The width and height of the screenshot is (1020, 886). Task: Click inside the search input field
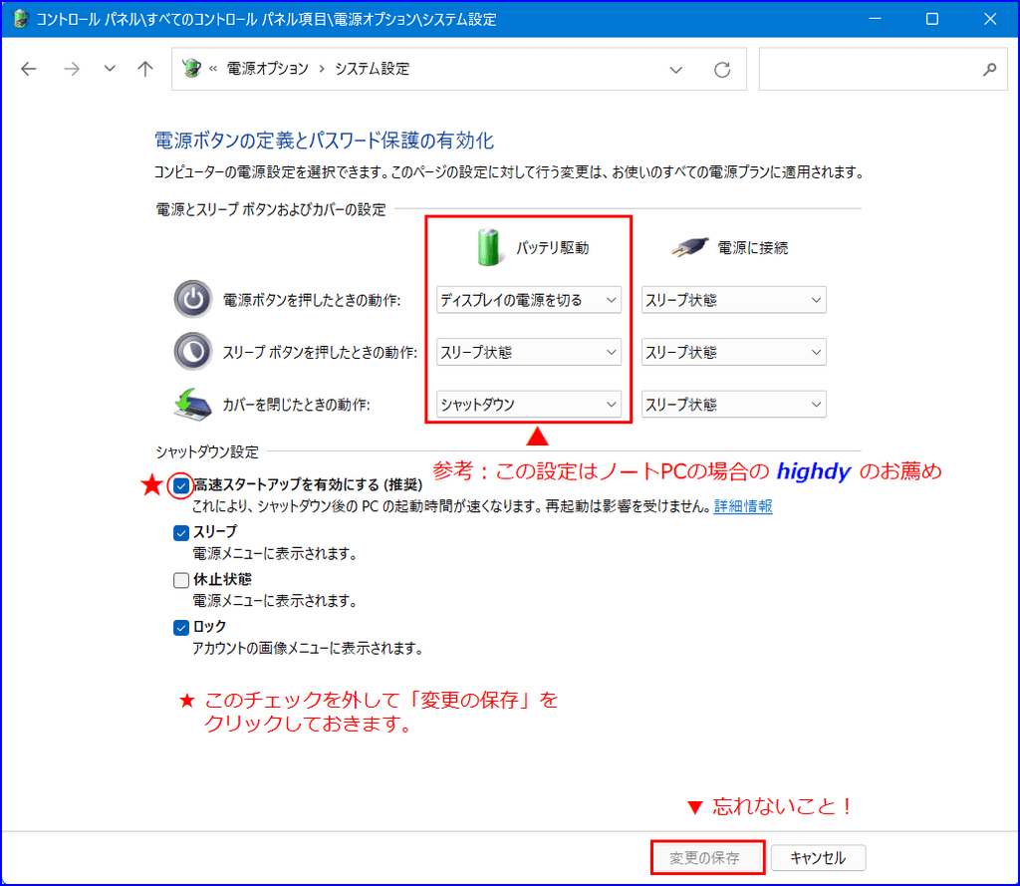tap(867, 70)
